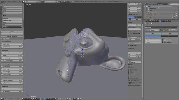This screenshot has height=100, width=179.
Task: Open the All Scenes outliner display dropdown
Action: 163,4
